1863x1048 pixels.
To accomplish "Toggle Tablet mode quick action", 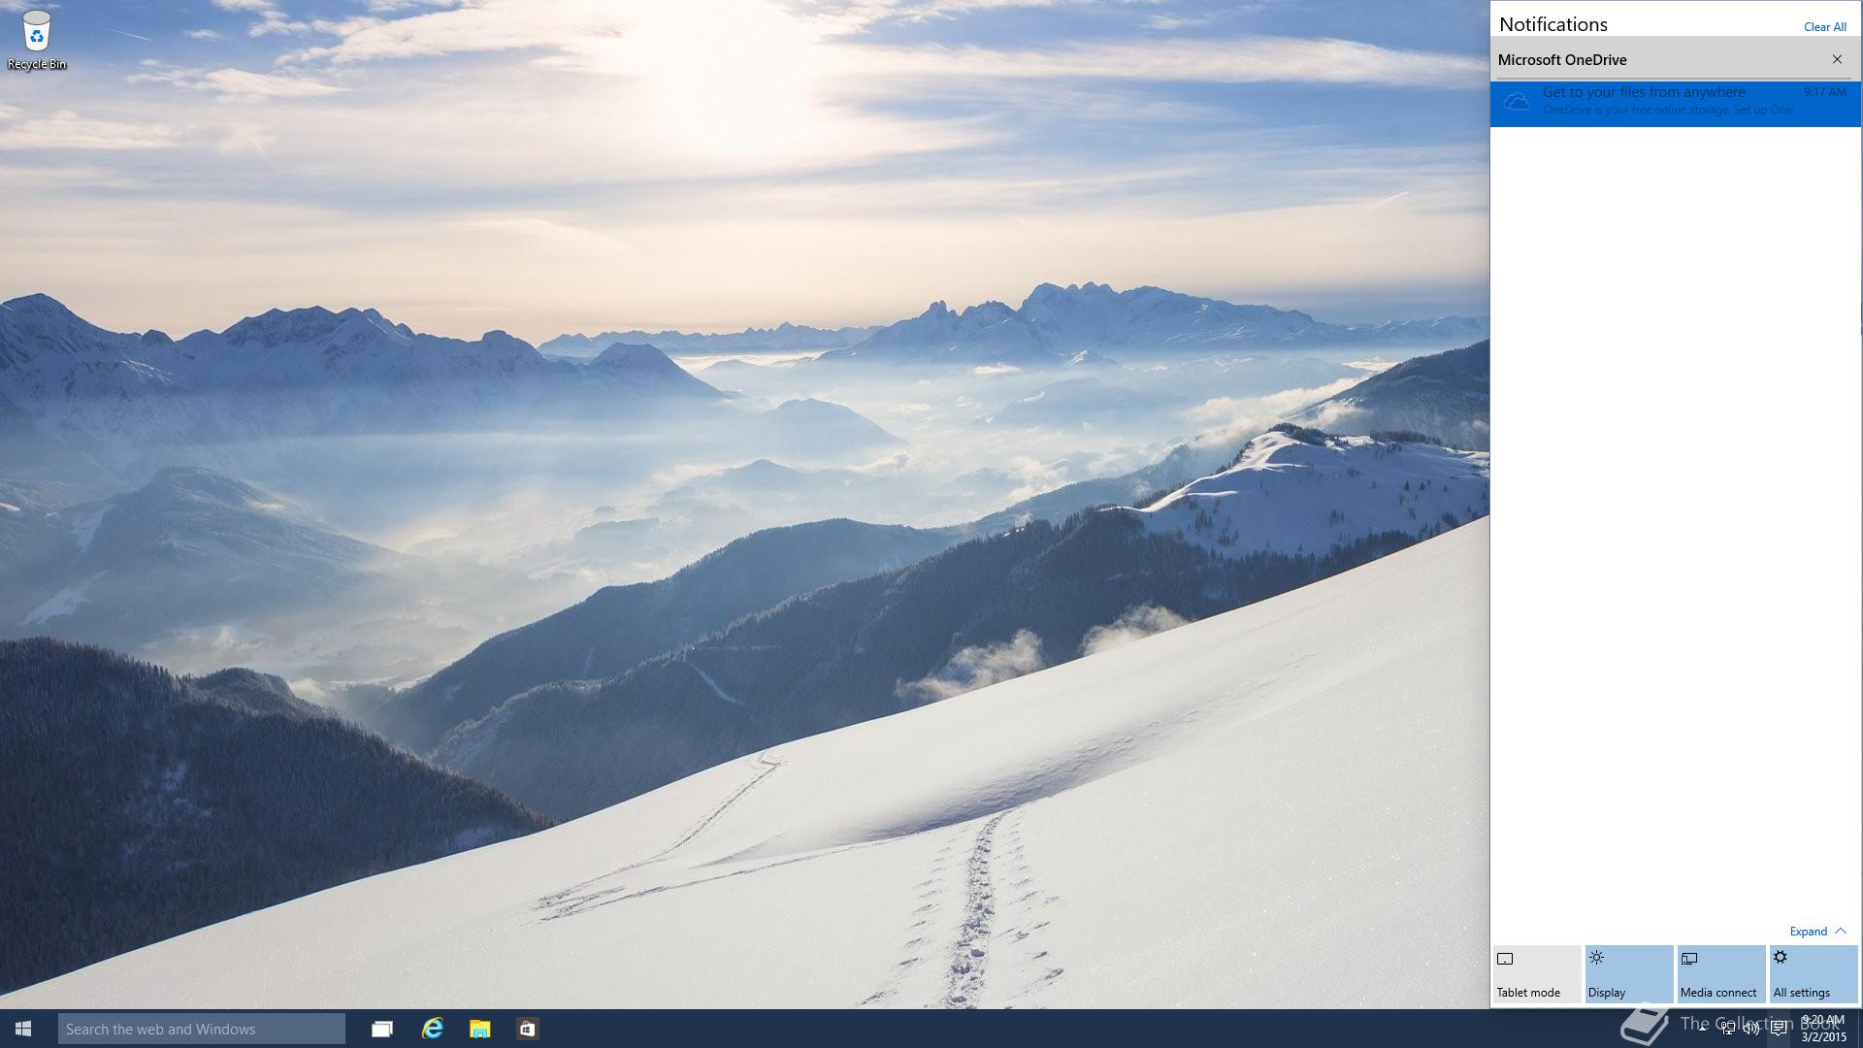I will coord(1537,974).
